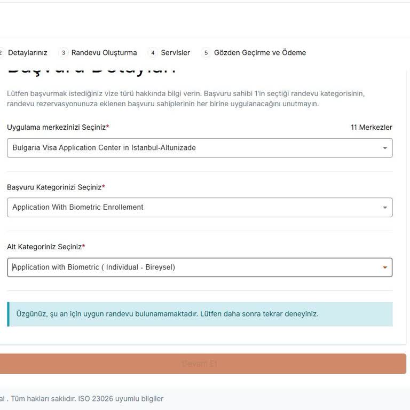Click the step 5 number circle
410x410 pixels.
click(x=206, y=53)
